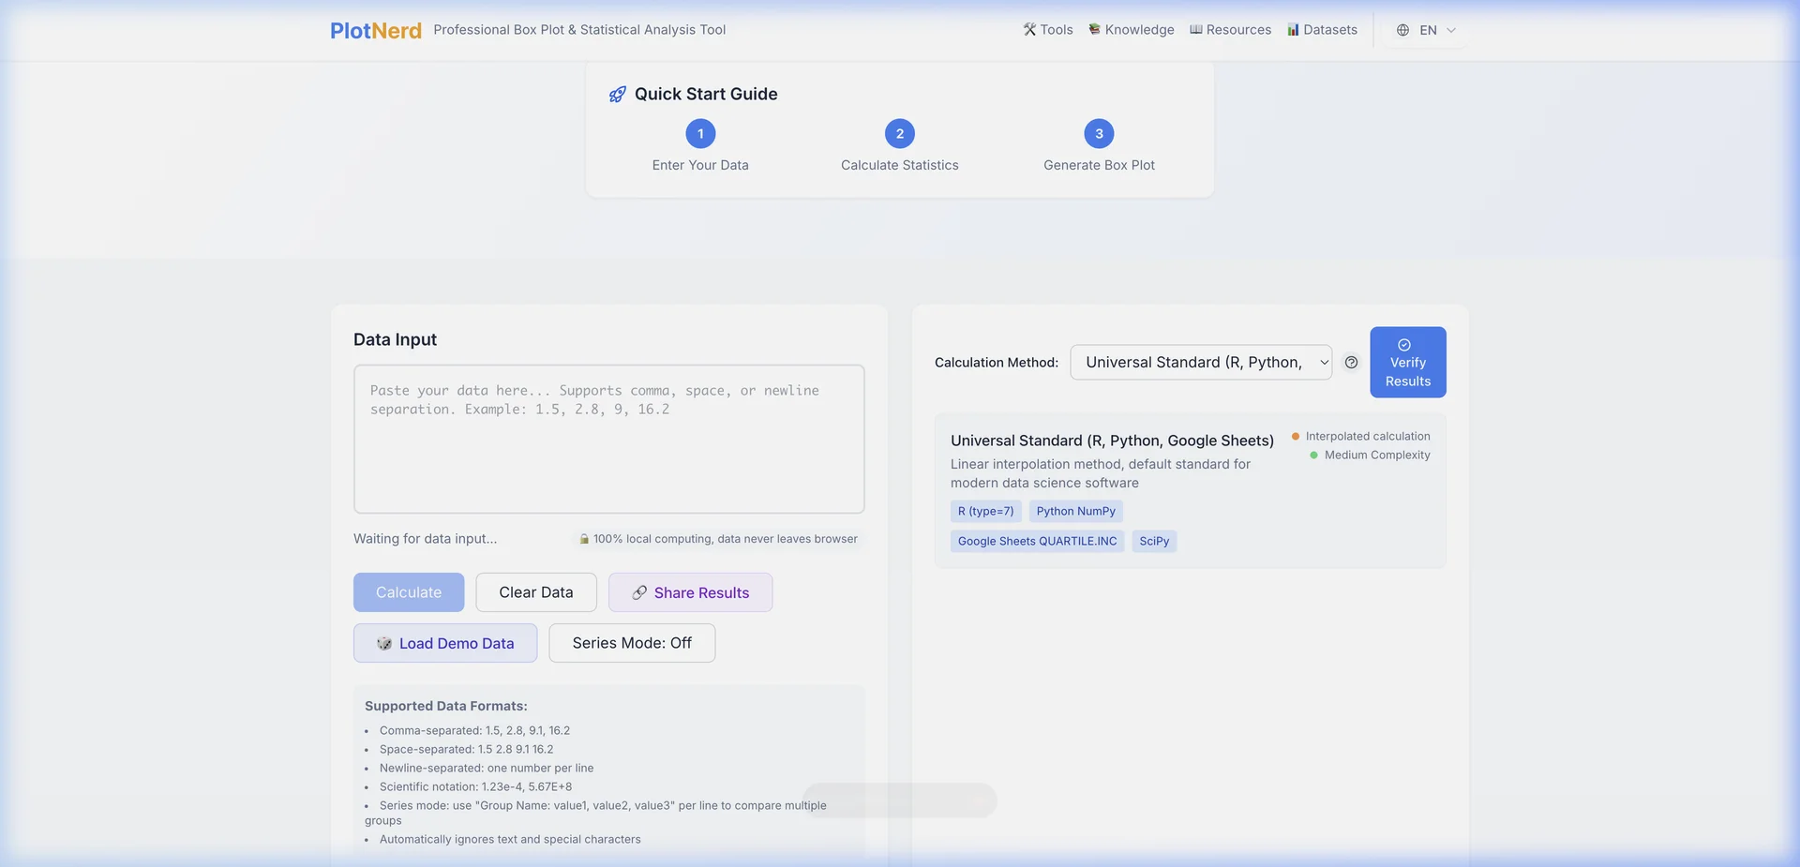Screen dimensions: 1800x867
Task: Toggle Series Mode on
Action: (x=632, y=643)
